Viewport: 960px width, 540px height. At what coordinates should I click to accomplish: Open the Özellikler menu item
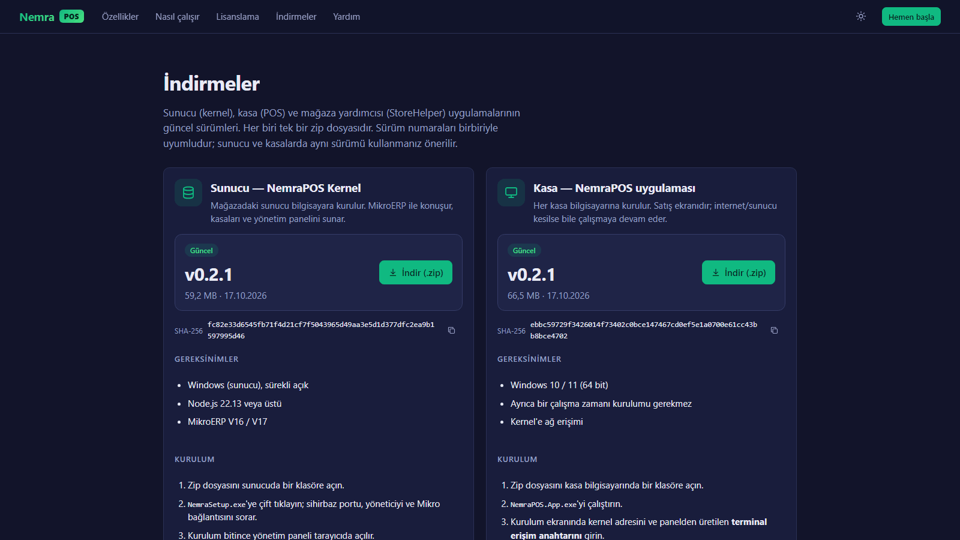point(120,17)
